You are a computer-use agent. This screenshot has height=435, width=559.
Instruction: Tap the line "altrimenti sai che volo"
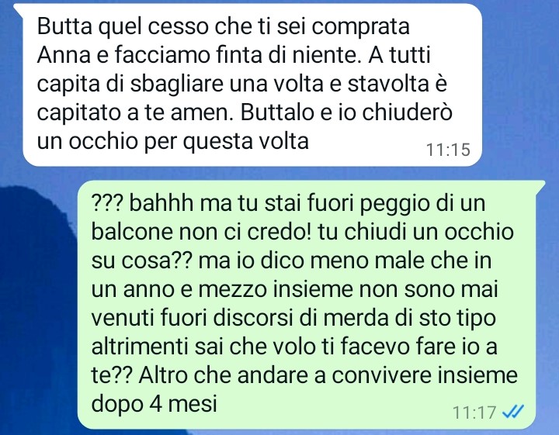click(x=294, y=347)
